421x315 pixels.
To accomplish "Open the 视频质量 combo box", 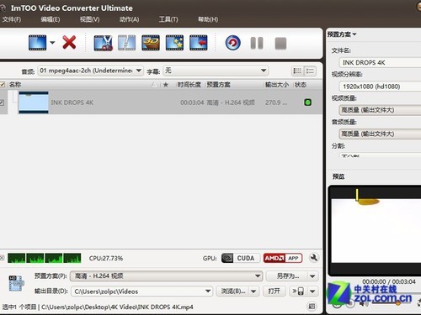I will point(380,110).
